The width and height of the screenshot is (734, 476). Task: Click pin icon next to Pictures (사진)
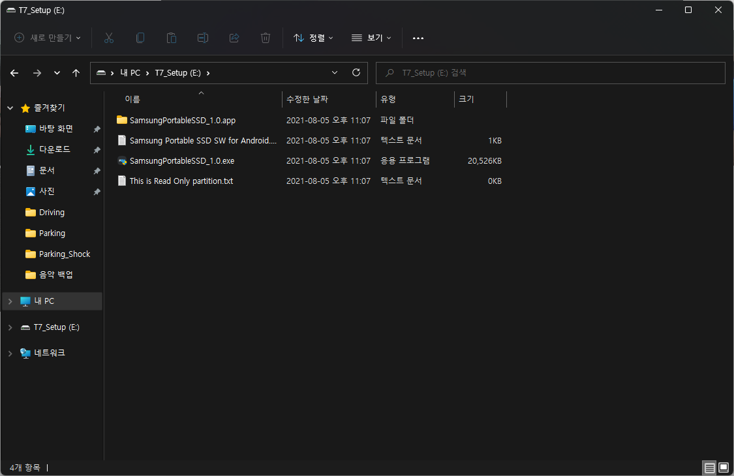pyautogui.click(x=97, y=192)
